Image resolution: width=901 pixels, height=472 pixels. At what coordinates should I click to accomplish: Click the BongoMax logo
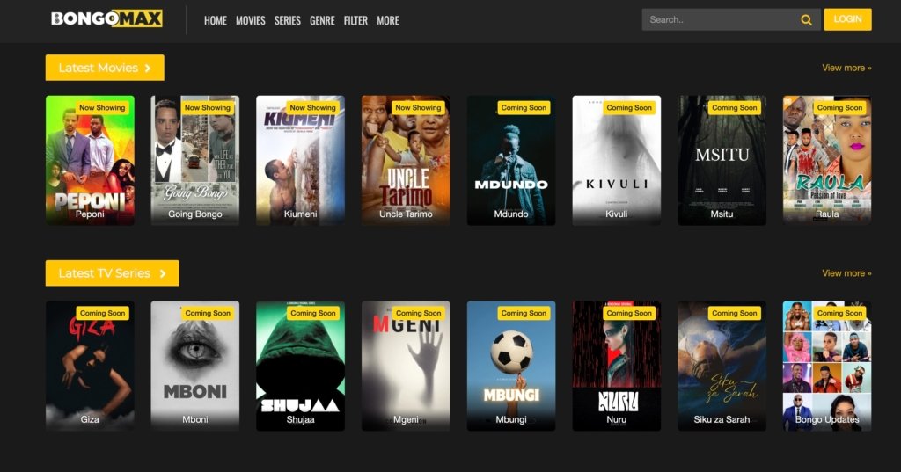click(x=106, y=19)
